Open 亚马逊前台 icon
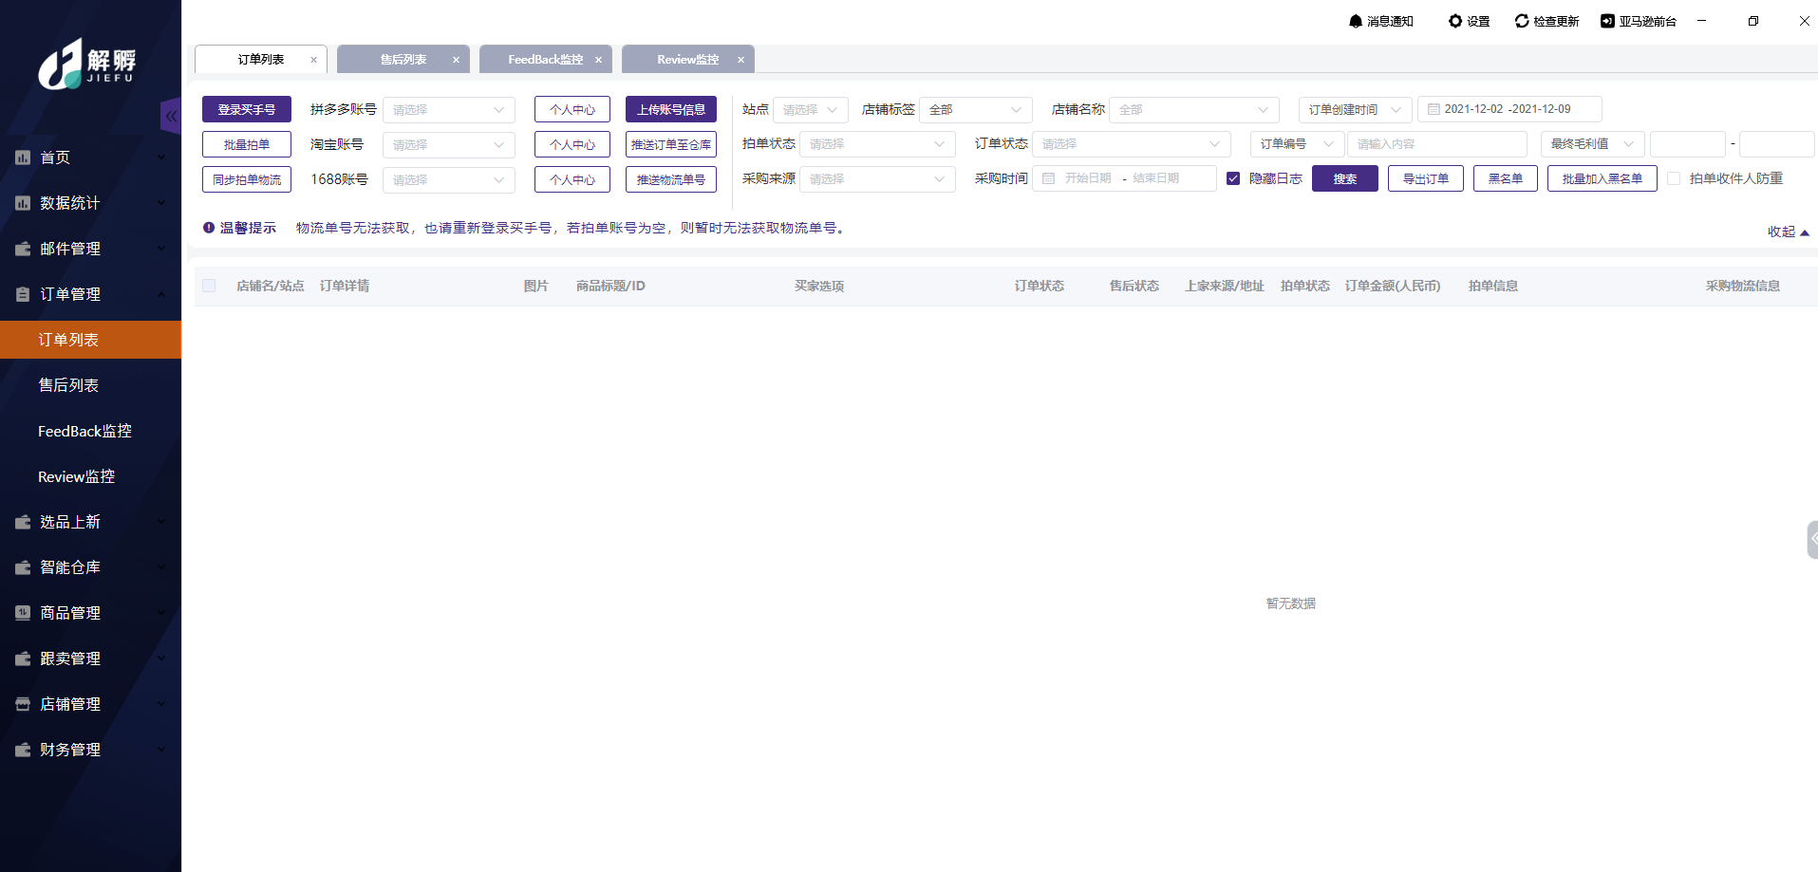The height and width of the screenshot is (872, 1818). coord(1607,21)
